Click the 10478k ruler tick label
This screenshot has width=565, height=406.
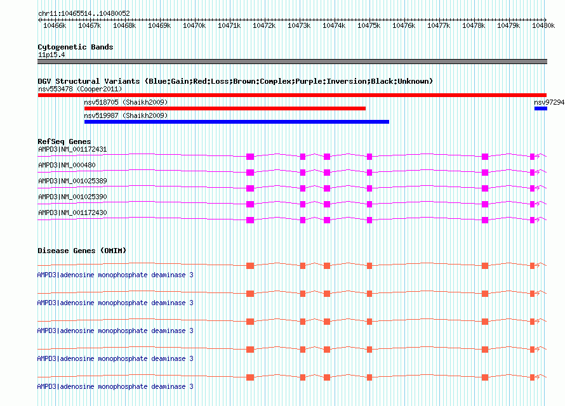click(x=474, y=25)
